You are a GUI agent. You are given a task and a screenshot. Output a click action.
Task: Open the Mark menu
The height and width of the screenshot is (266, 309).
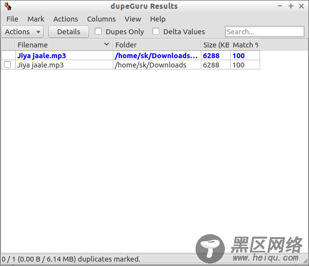[x=36, y=19]
